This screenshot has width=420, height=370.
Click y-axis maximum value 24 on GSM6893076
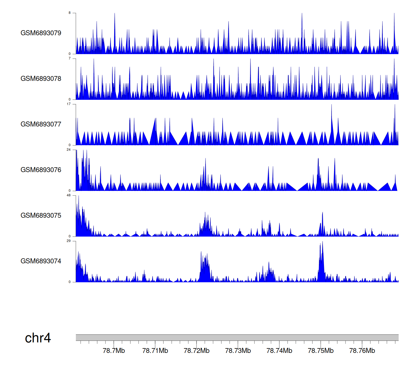(69, 150)
